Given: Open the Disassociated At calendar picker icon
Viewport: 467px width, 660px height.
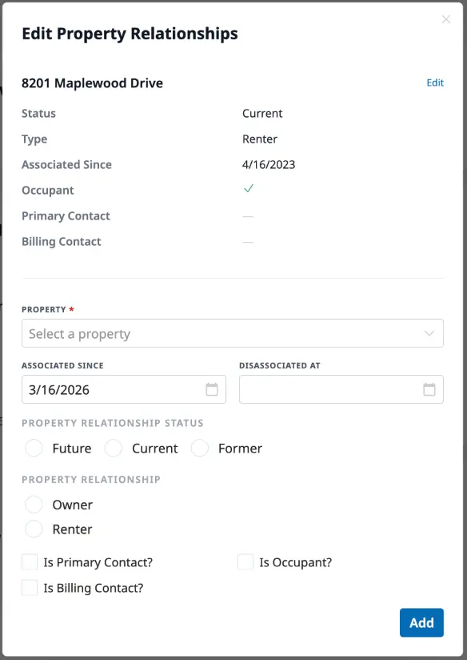Looking at the screenshot, I should pos(429,389).
